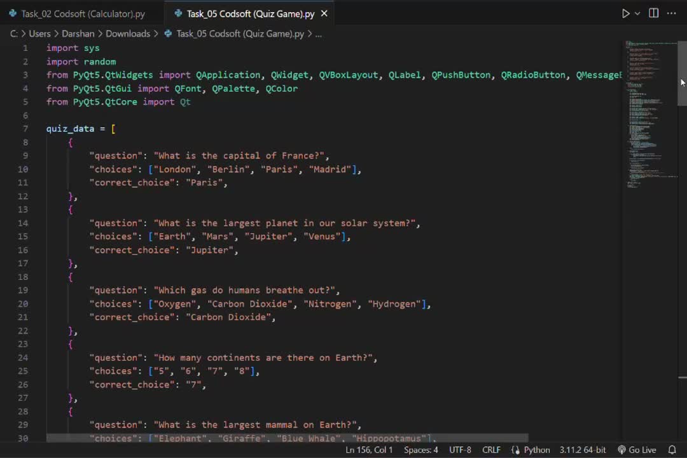Click the curly braces language icon
Image resolution: width=687 pixels, height=458 pixels.
coord(516,450)
